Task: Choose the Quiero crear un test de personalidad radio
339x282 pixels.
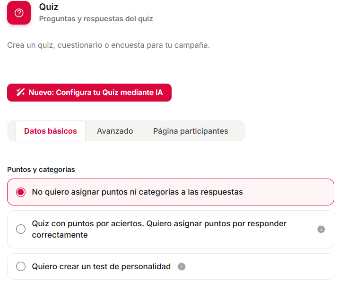Action: click(x=21, y=266)
